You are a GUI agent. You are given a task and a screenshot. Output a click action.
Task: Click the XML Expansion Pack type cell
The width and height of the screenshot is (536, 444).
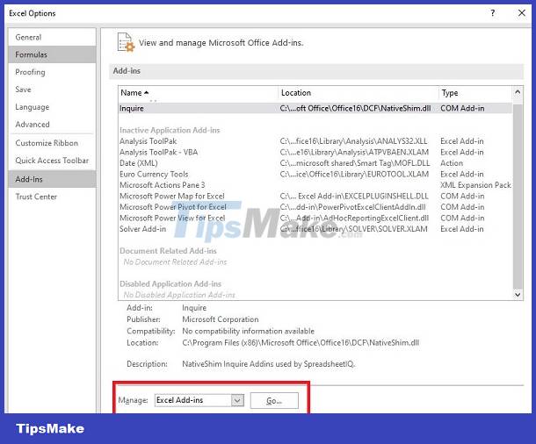pos(475,185)
